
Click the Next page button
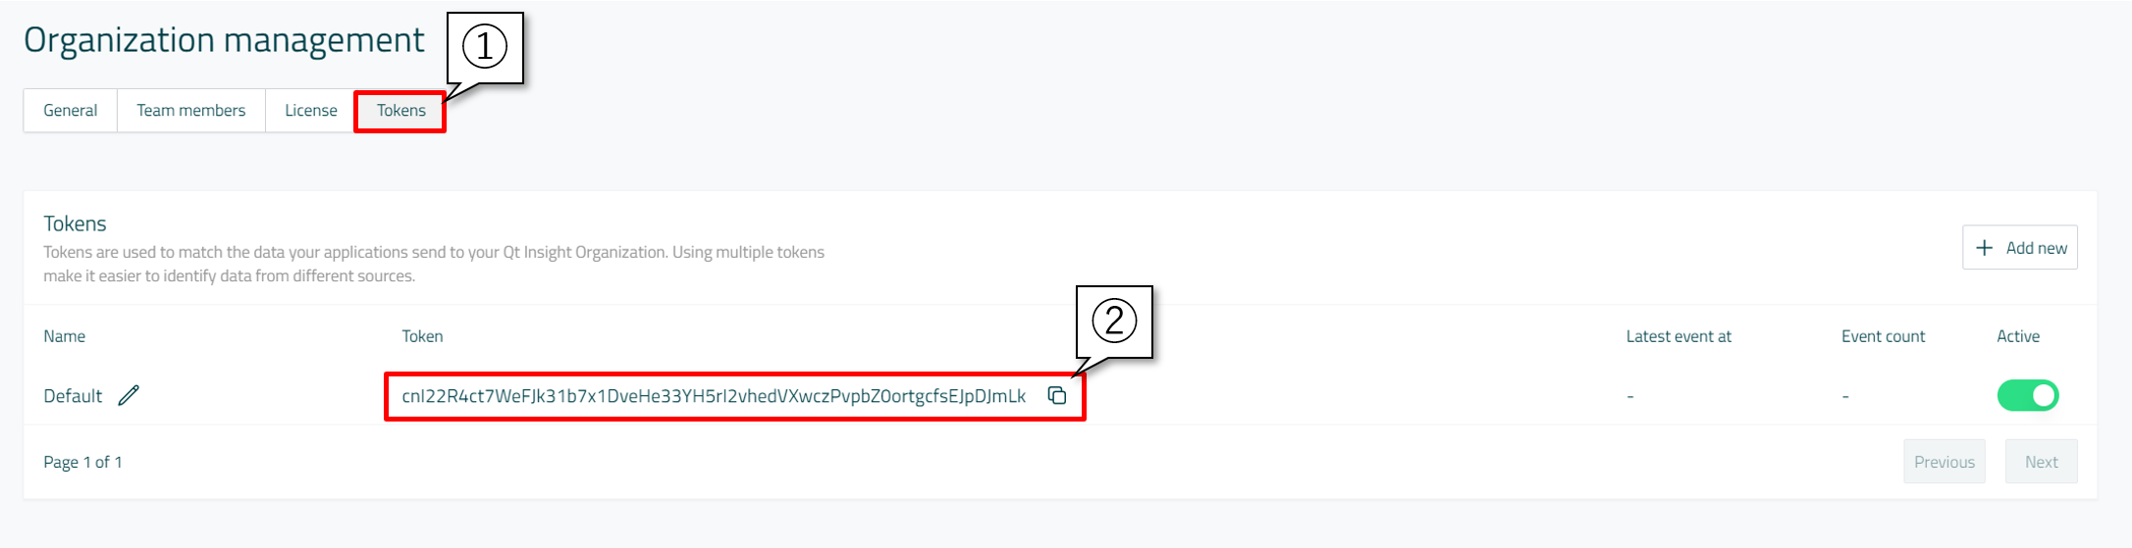pyautogui.click(x=2041, y=462)
